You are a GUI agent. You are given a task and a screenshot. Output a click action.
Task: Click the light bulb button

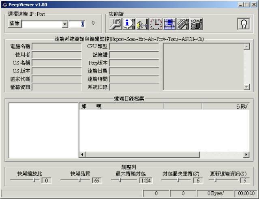[243, 24]
